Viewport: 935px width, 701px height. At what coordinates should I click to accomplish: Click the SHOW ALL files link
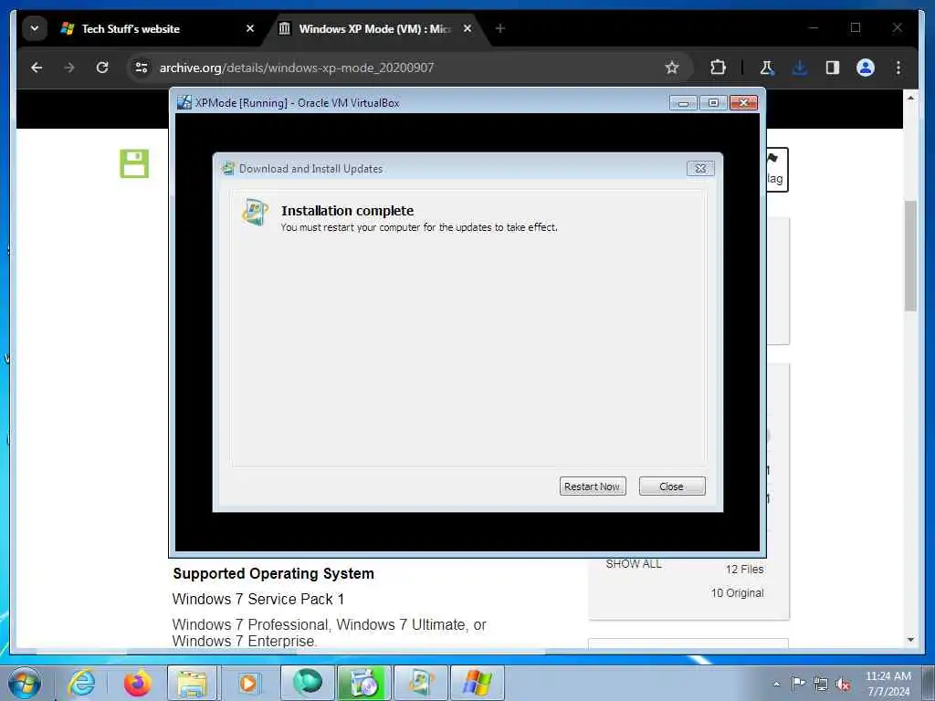tap(634, 564)
